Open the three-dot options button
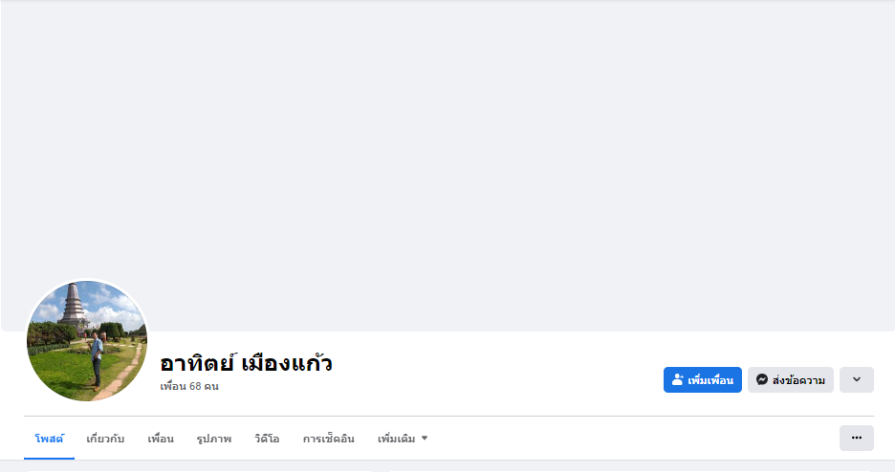The width and height of the screenshot is (895, 472). point(856,438)
